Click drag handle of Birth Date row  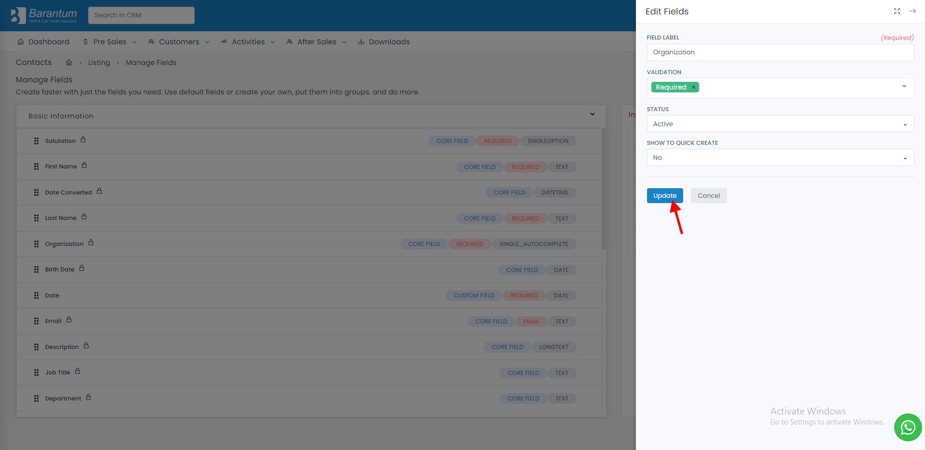tap(36, 270)
